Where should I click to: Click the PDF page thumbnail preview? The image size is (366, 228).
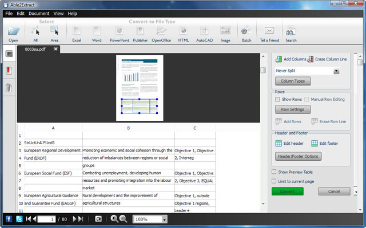(140, 88)
